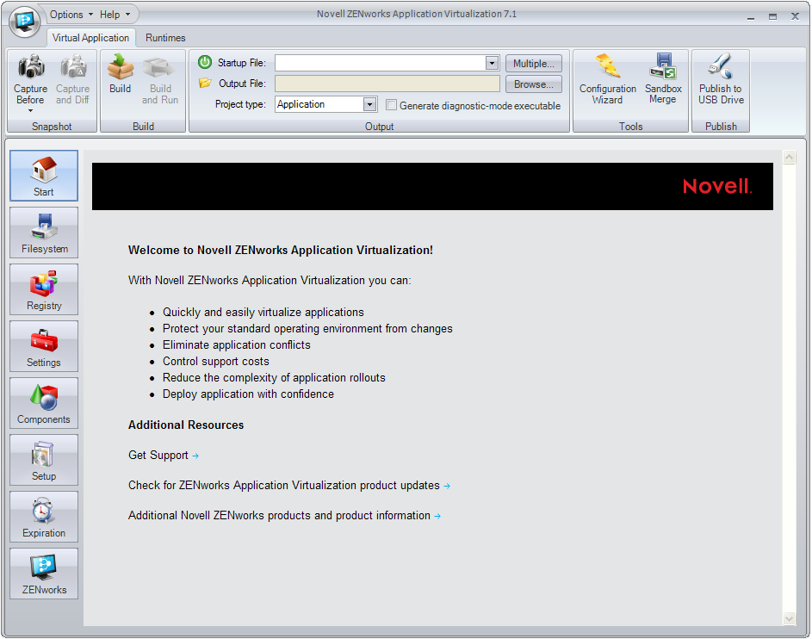Enable Generate diagnostic-mode executable checkbox
Screen dimensions: 812x639
[x=392, y=105]
